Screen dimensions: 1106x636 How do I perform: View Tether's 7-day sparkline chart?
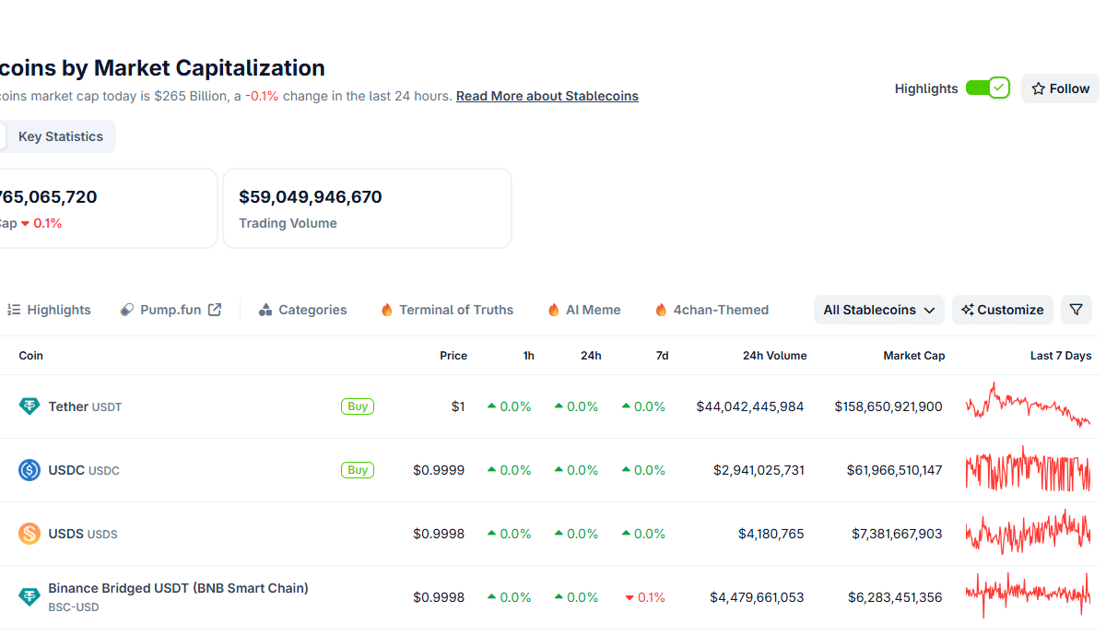1028,405
